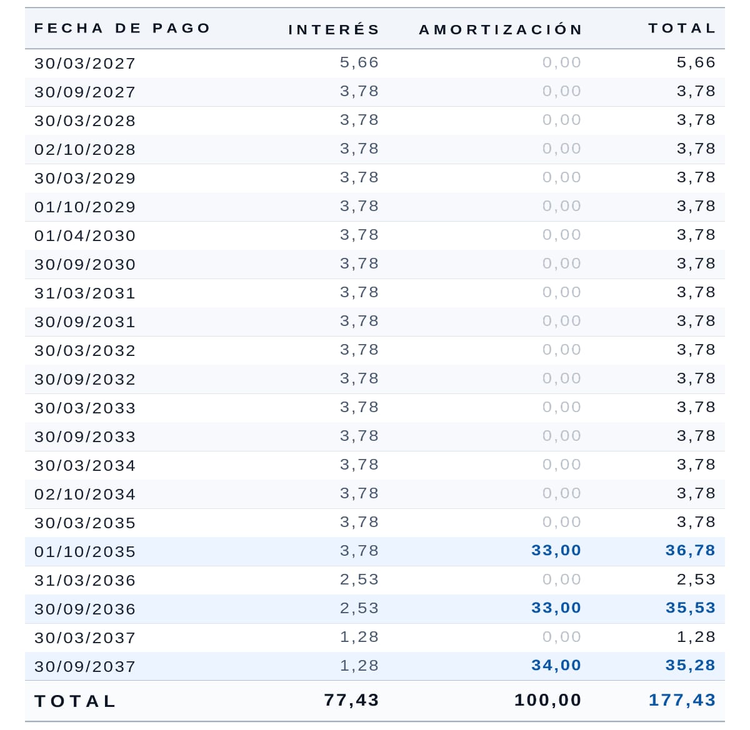
Task: Click the total interest figure 77,43
Action: pos(351,700)
